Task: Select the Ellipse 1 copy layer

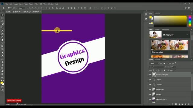Action: [x=170, y=89]
